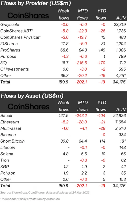The image size is (127, 202).
Task: Click the Flows by Asset title
Action: point(32,96)
